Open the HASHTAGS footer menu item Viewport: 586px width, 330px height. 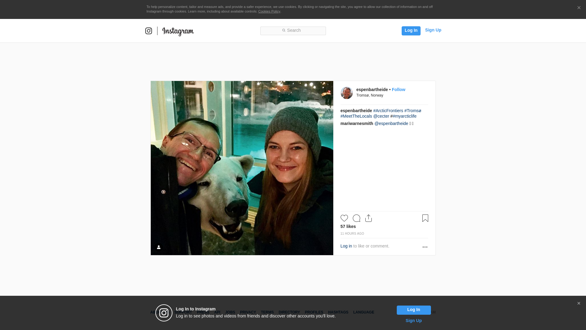(x=338, y=312)
